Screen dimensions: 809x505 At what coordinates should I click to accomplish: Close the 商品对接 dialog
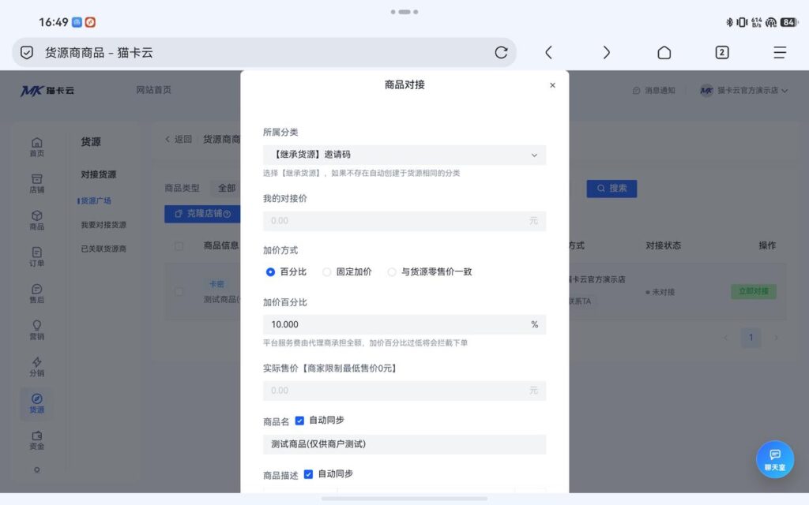[x=552, y=85]
